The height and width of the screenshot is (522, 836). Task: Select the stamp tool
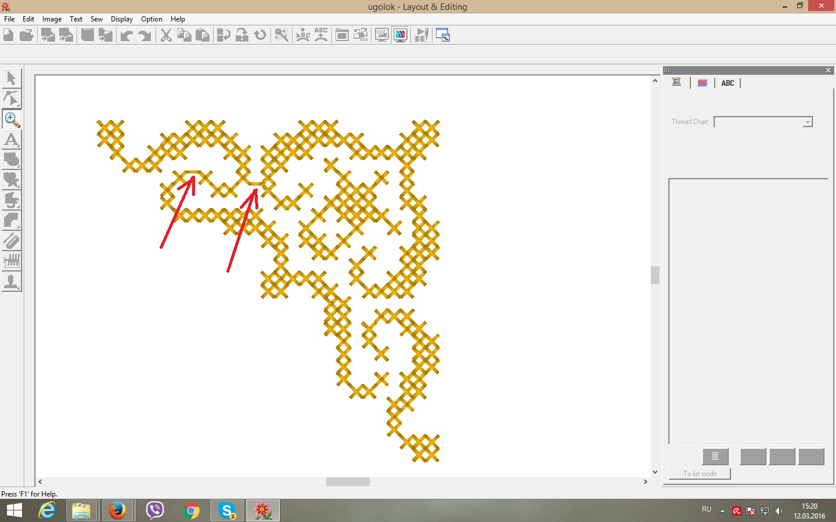(x=12, y=281)
